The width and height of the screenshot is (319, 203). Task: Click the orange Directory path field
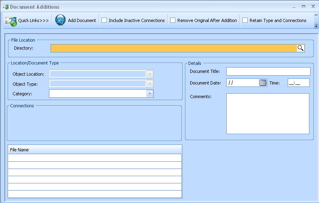coord(173,48)
